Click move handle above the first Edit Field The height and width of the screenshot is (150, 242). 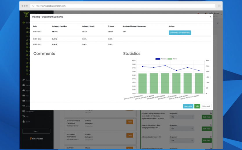pyautogui.click(x=211, y=113)
